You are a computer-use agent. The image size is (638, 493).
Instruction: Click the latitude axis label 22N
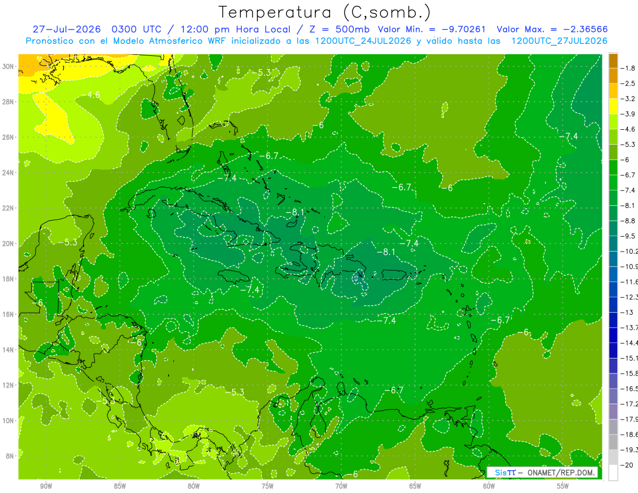pos(8,208)
